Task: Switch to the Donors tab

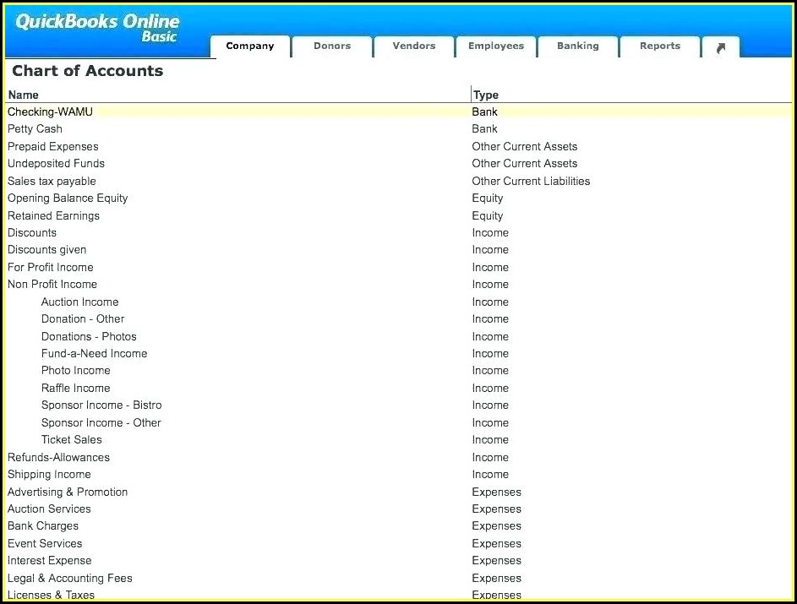Action: (332, 46)
